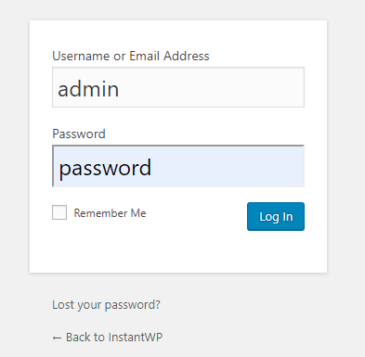Viewport: 365px width, 357px height.
Task: Click empty space right of "admin" text
Action: [x=211, y=88]
